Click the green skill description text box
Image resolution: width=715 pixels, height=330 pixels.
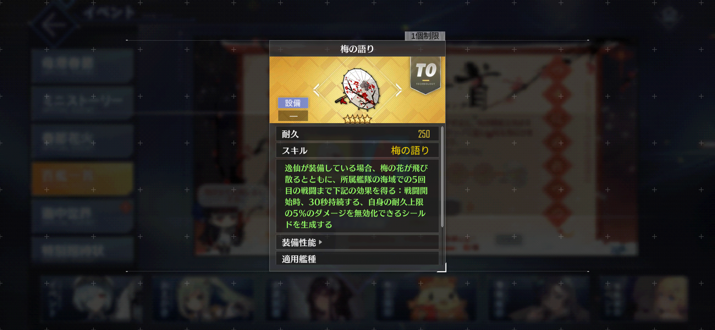coord(357,196)
